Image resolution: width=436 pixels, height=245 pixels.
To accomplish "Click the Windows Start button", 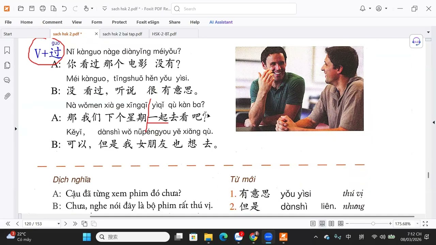I will click(x=87, y=237).
